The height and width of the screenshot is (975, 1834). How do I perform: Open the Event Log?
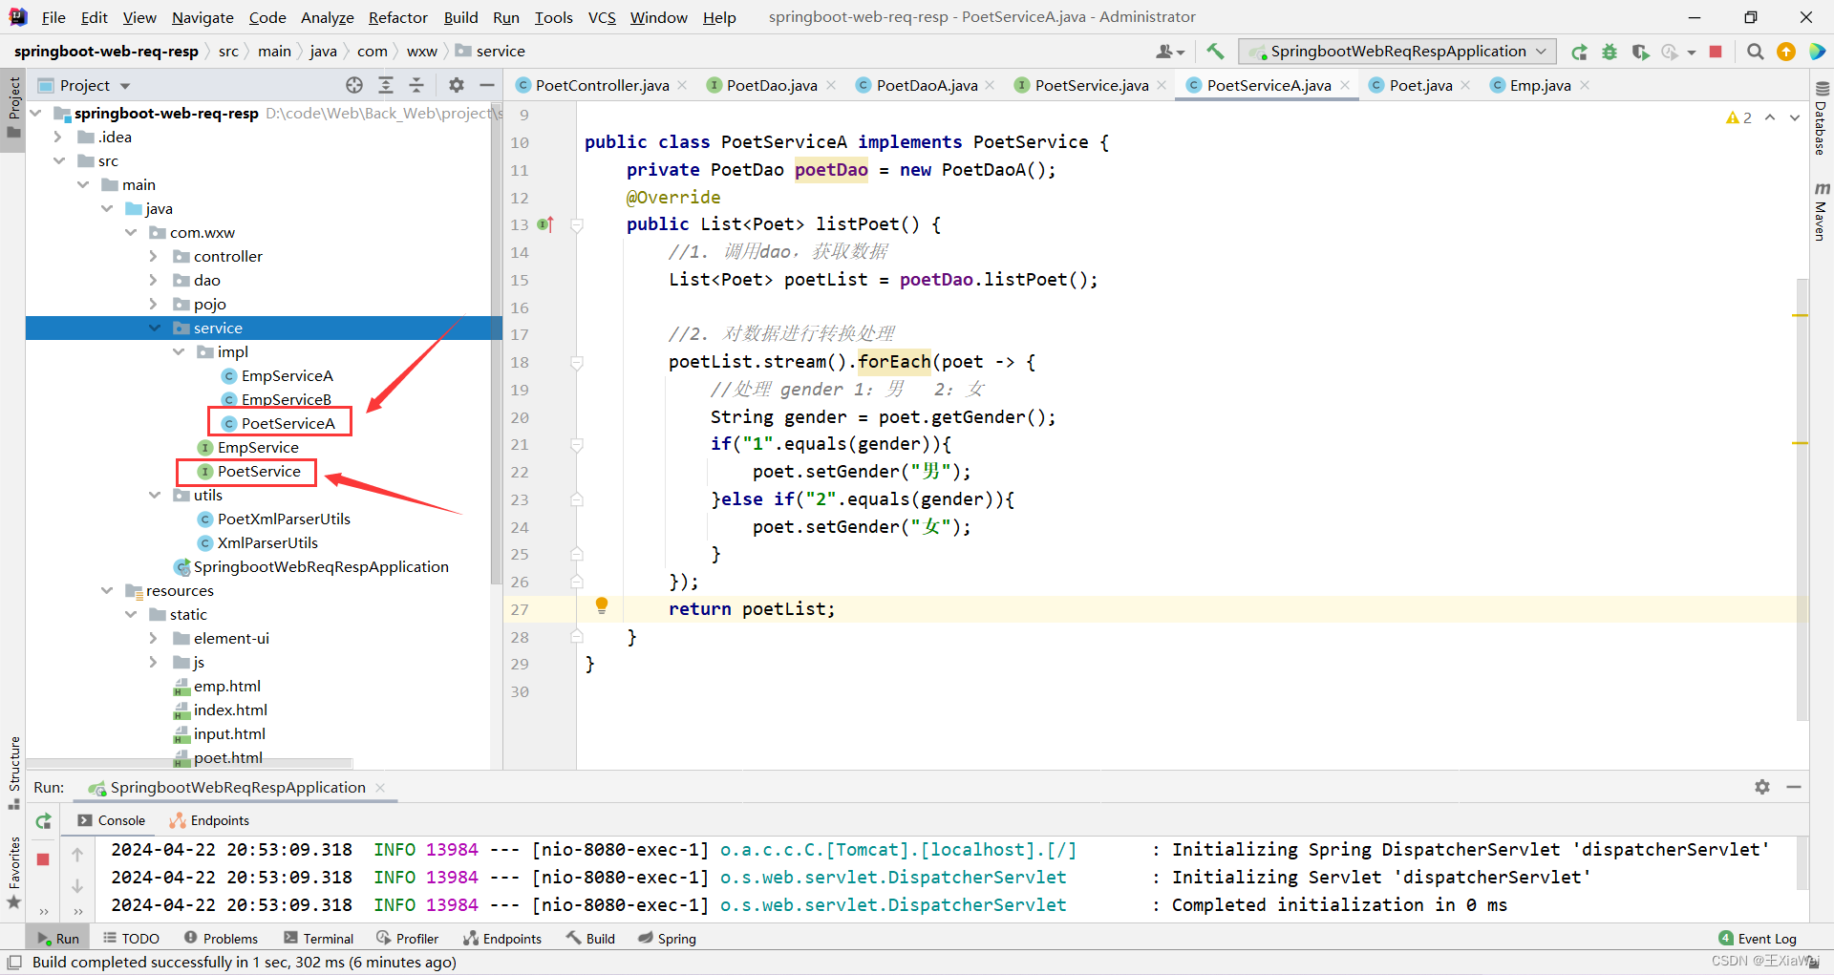click(x=1758, y=939)
